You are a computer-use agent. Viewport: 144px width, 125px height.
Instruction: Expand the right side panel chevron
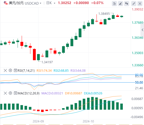click(142, 30)
